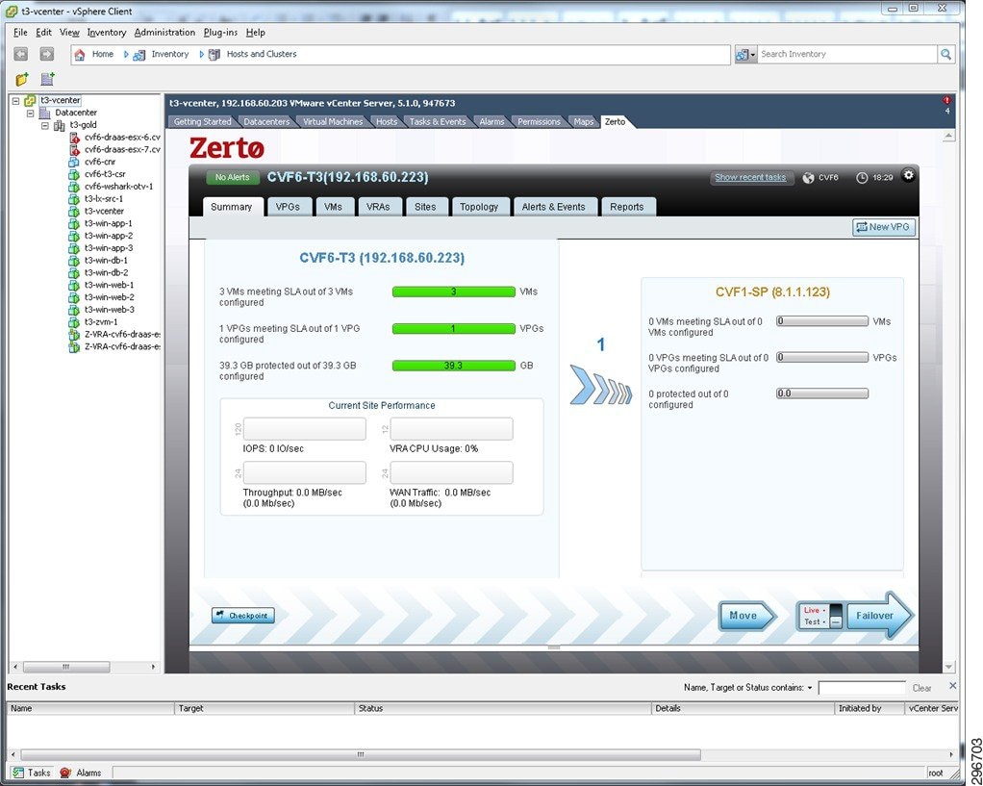Image resolution: width=983 pixels, height=786 pixels.
Task: Open Home from the breadcrumb bar
Action: (102, 54)
